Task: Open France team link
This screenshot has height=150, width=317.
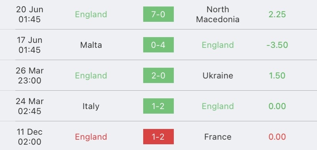Action: (218, 137)
